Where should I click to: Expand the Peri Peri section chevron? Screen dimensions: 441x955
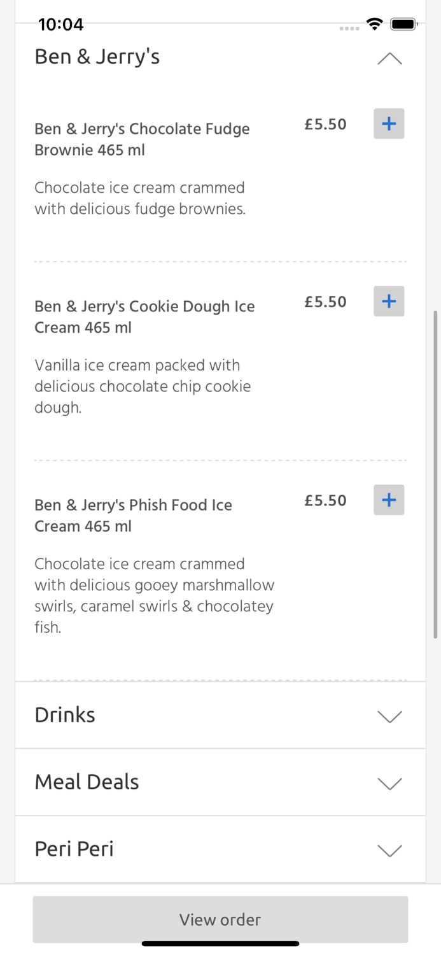click(389, 851)
